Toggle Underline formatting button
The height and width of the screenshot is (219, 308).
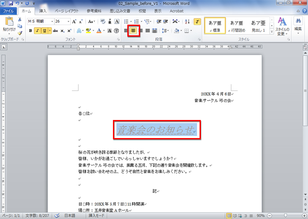[45, 31]
